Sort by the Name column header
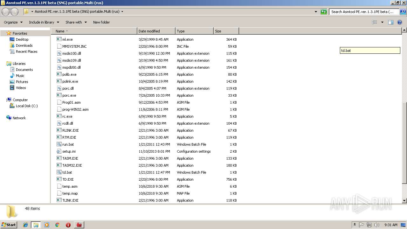Screen dimensions: 407x229 (94, 31)
